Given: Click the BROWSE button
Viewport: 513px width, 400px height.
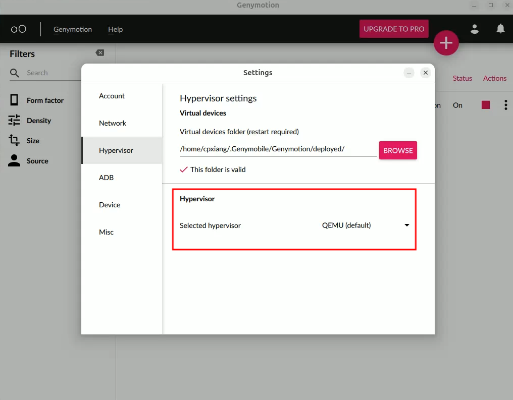Looking at the screenshot, I should [398, 150].
